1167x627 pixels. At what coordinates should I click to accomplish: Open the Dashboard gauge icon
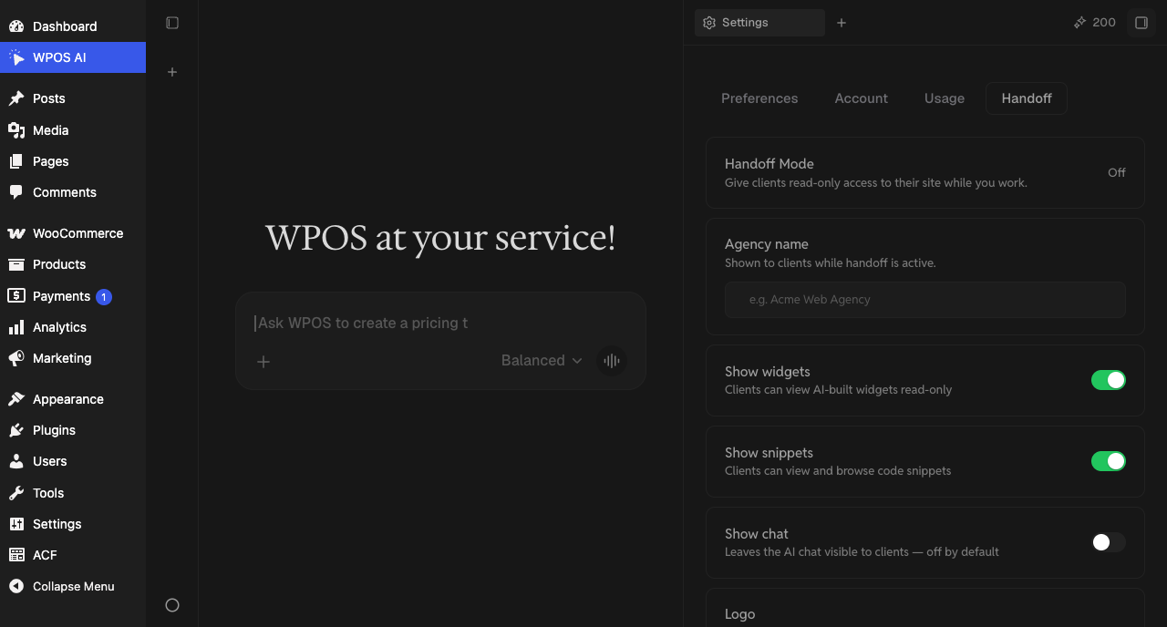(16, 26)
